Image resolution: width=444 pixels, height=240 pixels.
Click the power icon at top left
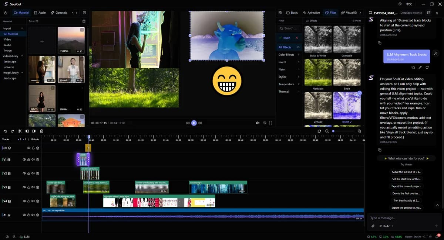click(6, 13)
